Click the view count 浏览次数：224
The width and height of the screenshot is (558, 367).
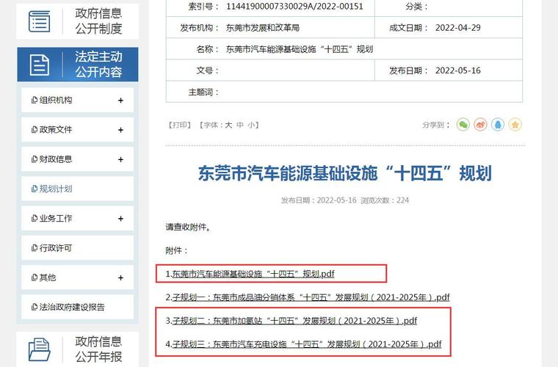click(385, 200)
